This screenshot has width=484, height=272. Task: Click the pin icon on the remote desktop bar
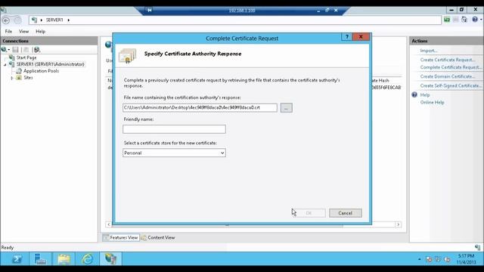click(150, 10)
